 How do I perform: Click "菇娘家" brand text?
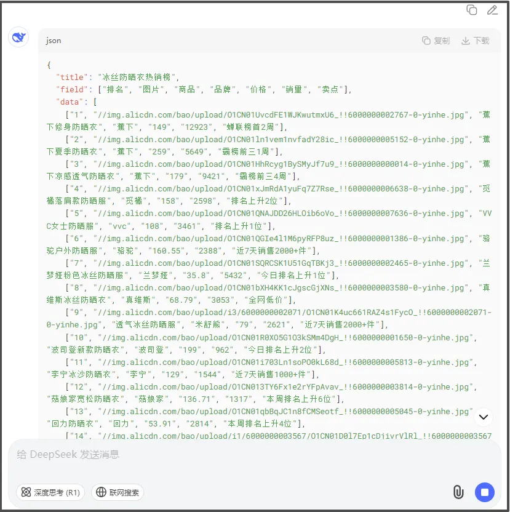[151, 399]
